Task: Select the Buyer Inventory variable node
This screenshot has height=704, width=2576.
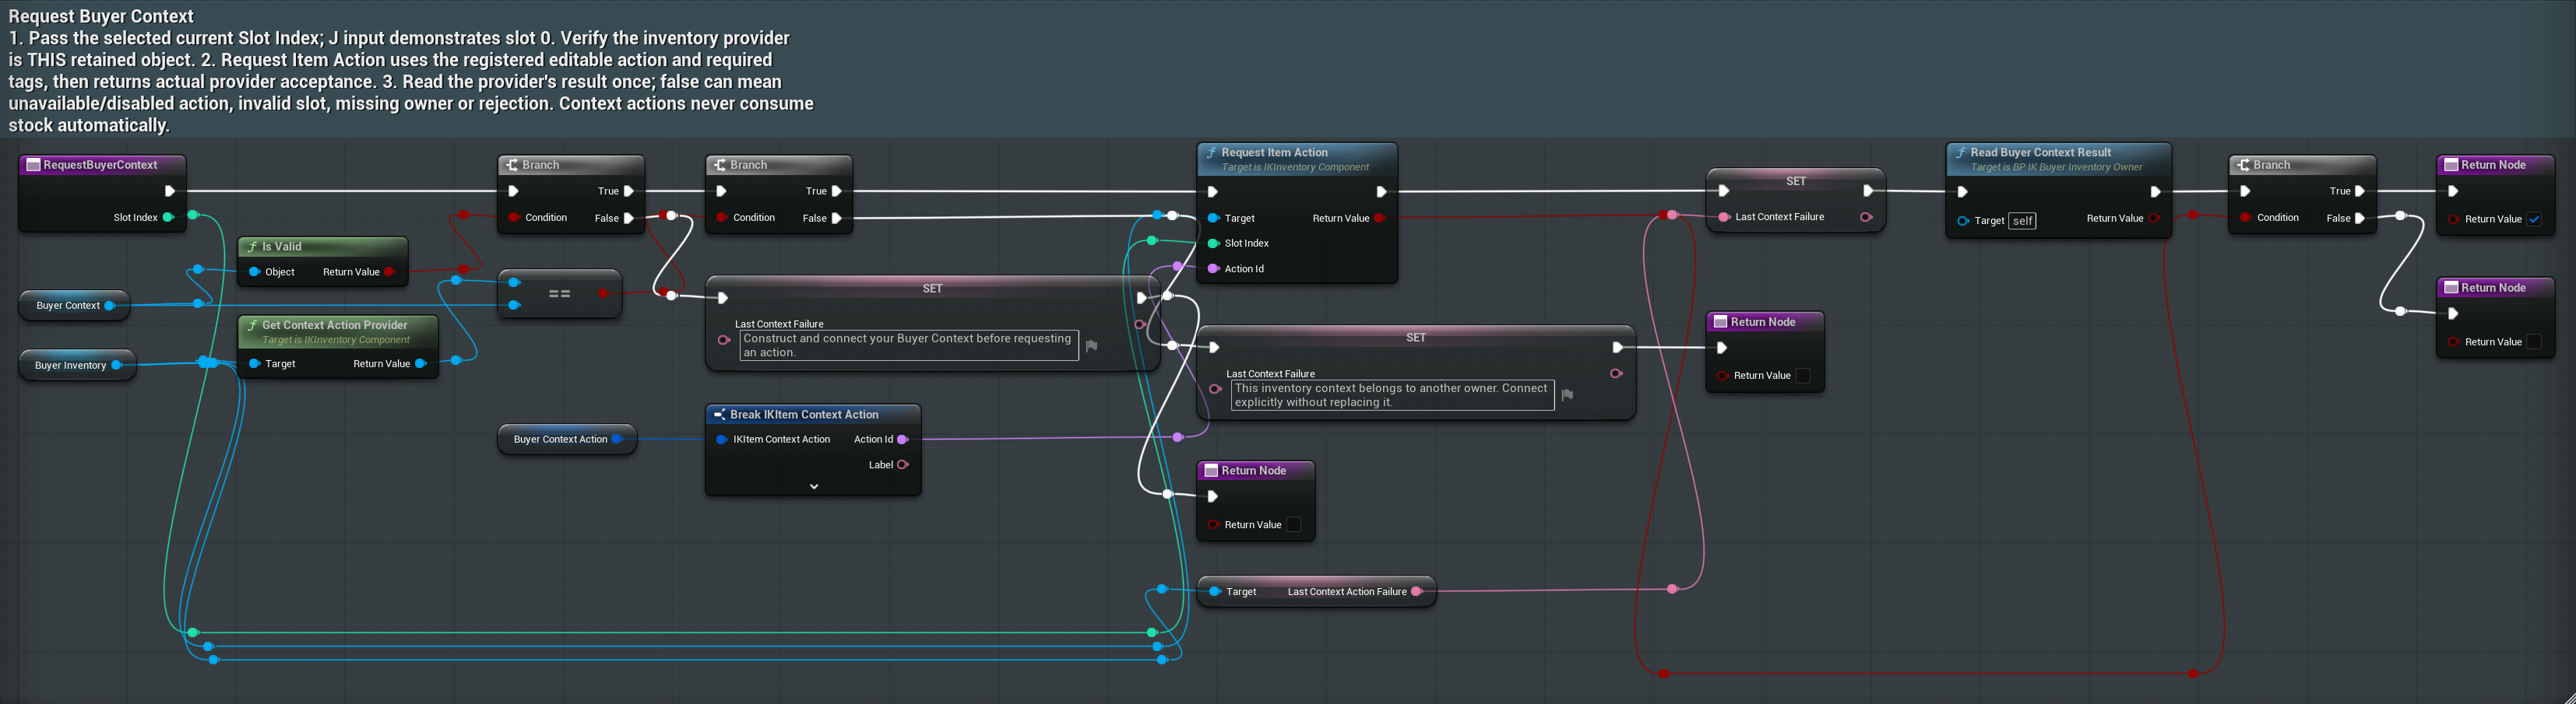Action: pos(77,366)
